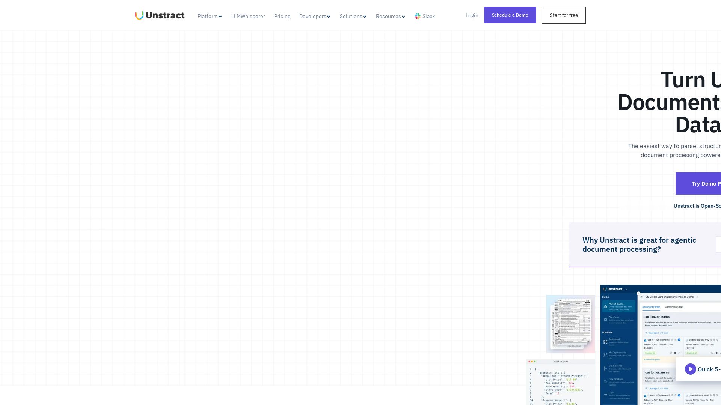The image size is (721, 405).
Task: Click the Login link
Action: (x=472, y=15)
